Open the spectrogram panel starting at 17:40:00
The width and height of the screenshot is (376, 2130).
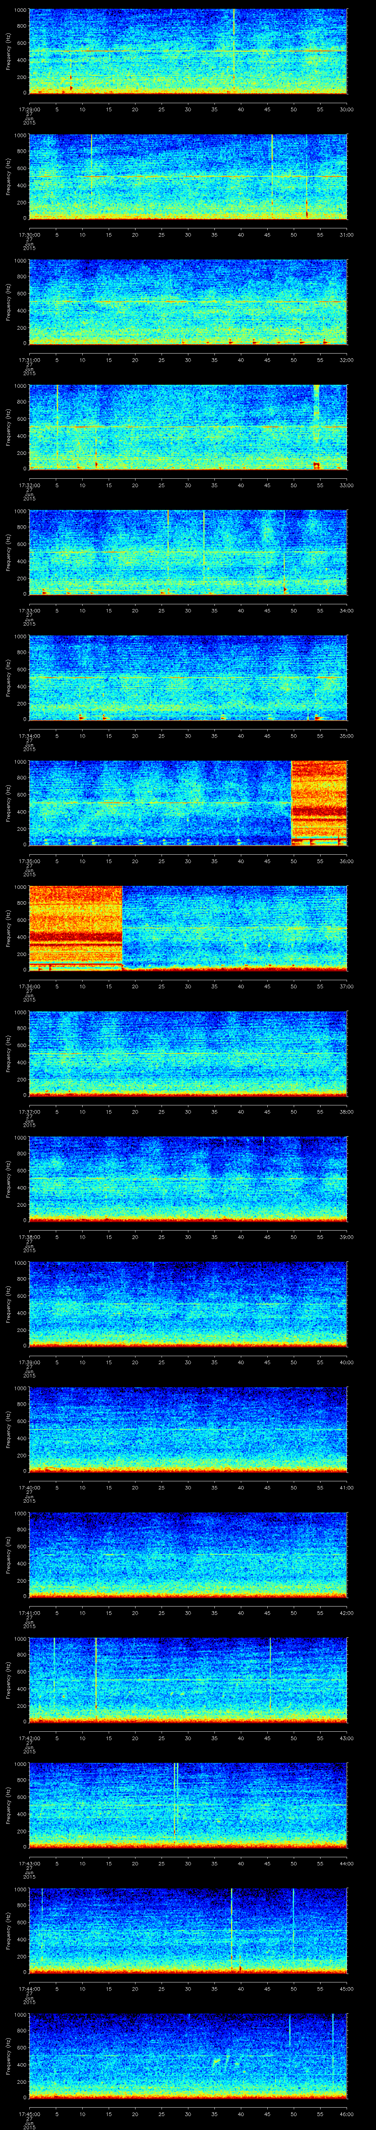(188, 1429)
